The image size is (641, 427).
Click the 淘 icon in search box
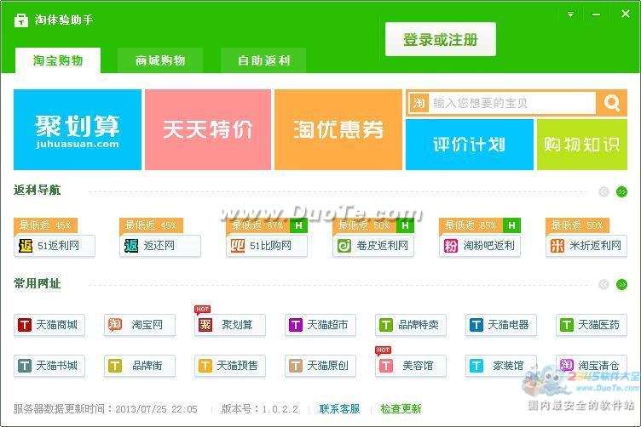pyautogui.click(x=419, y=103)
